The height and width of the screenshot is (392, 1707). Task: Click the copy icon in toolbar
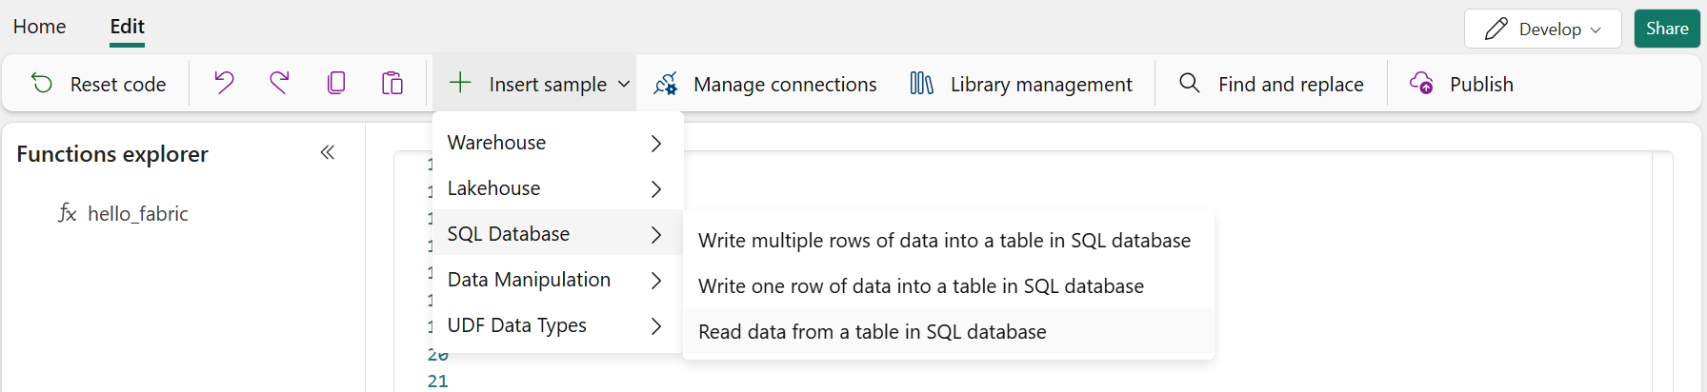click(336, 84)
